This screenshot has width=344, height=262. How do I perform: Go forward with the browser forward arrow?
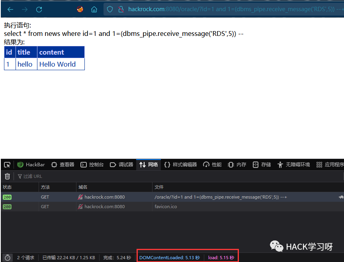25,10
